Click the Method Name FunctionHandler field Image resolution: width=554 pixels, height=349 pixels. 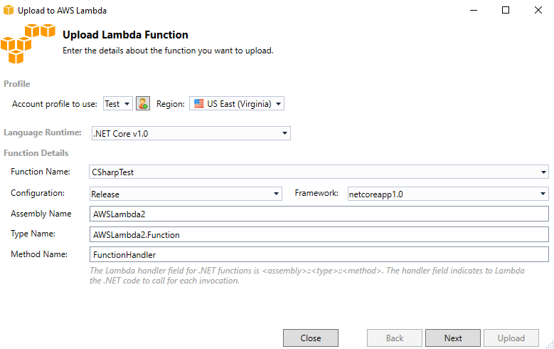coord(319,254)
